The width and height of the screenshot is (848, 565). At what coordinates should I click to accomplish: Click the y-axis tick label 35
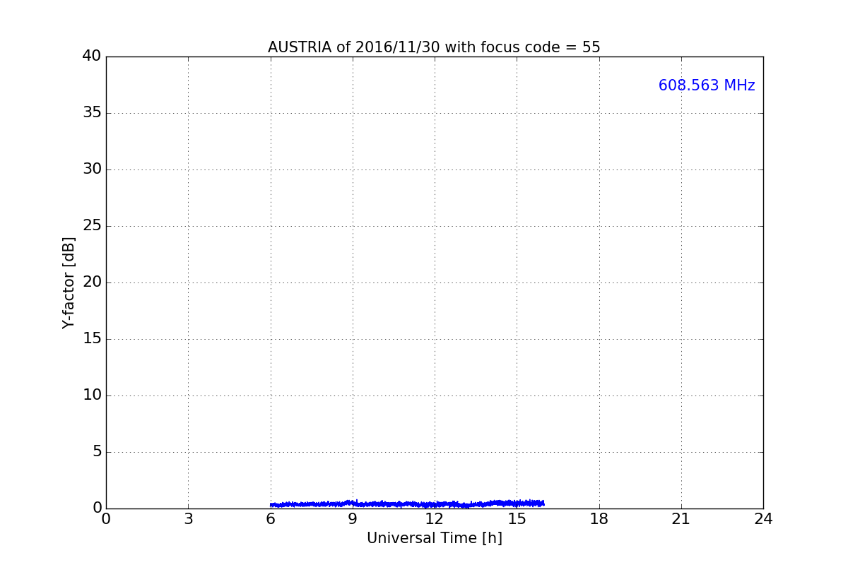click(92, 112)
